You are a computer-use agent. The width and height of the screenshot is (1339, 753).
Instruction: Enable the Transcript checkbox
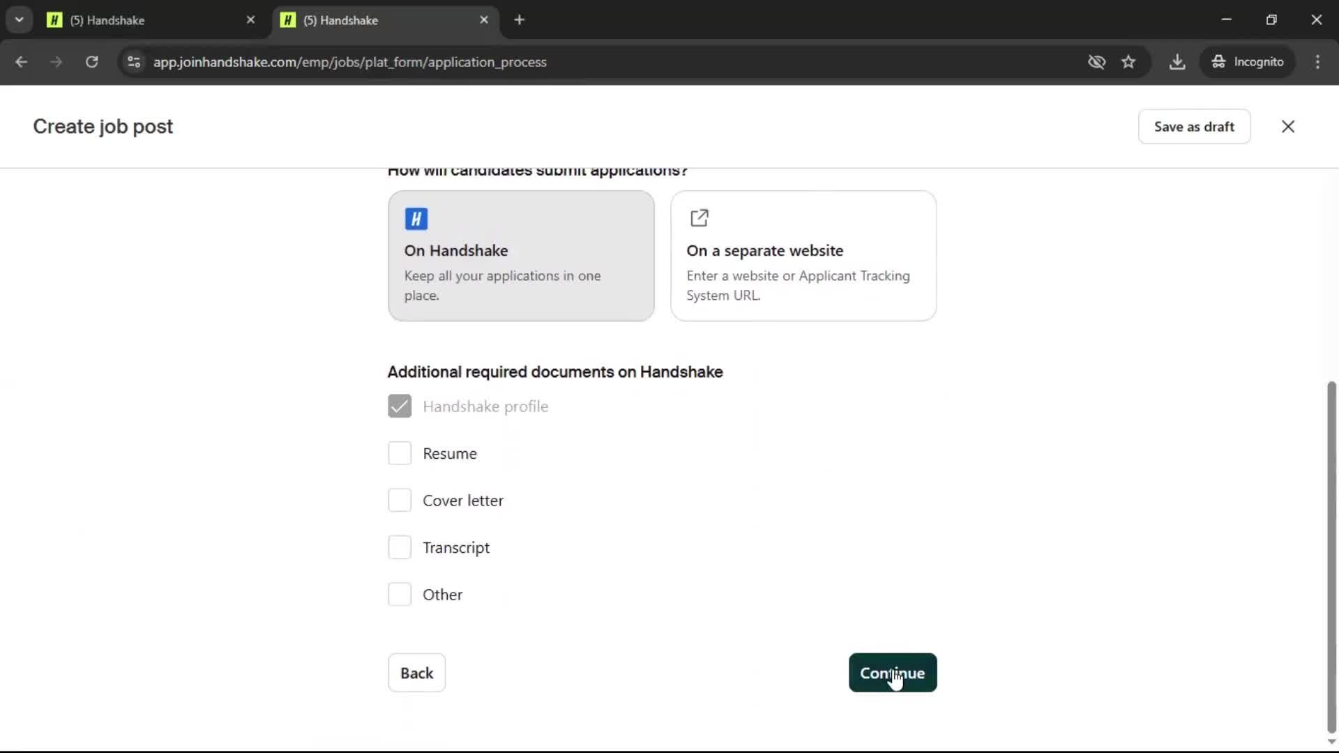(x=400, y=547)
